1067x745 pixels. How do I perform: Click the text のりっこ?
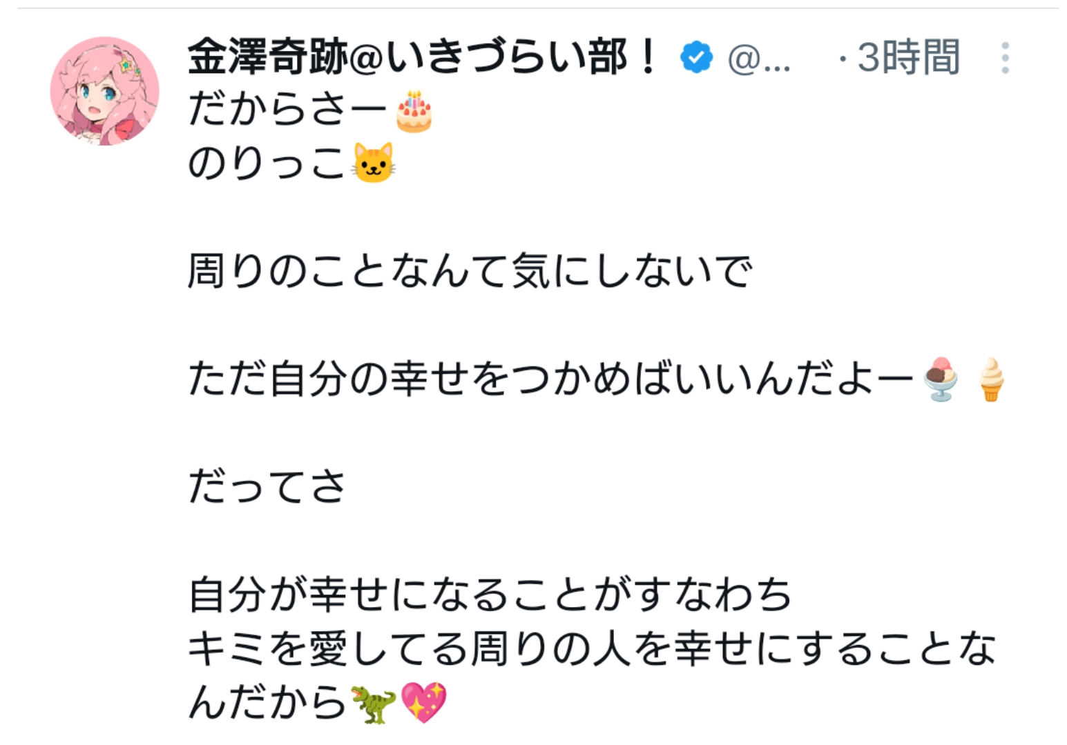pyautogui.click(x=267, y=164)
